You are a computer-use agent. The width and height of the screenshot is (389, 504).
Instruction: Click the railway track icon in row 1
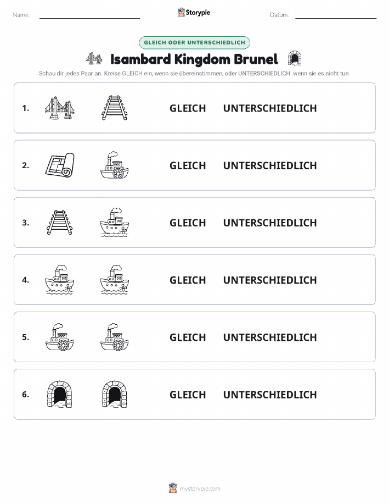[x=115, y=108]
